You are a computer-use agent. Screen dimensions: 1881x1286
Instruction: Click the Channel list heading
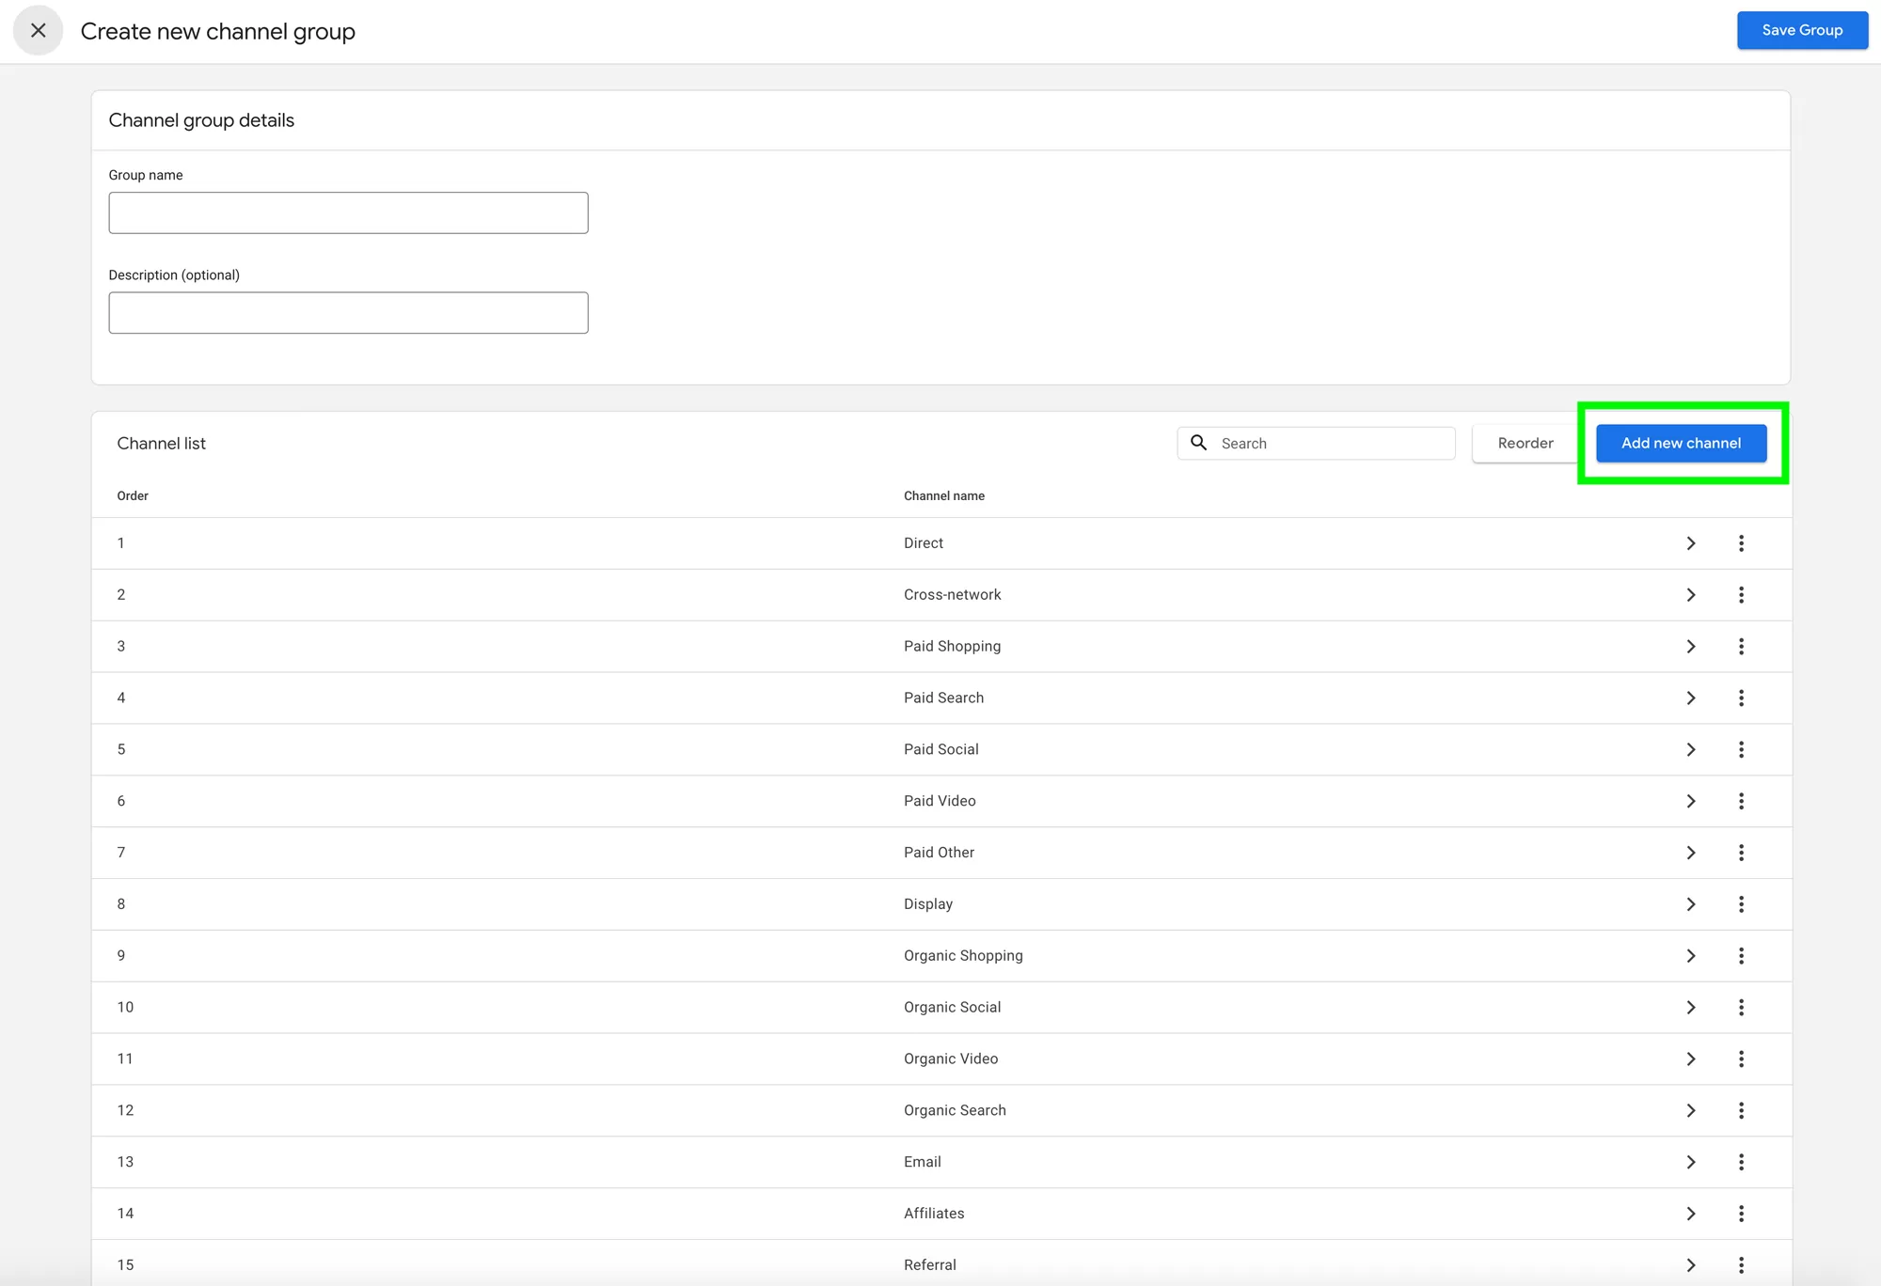coord(161,443)
